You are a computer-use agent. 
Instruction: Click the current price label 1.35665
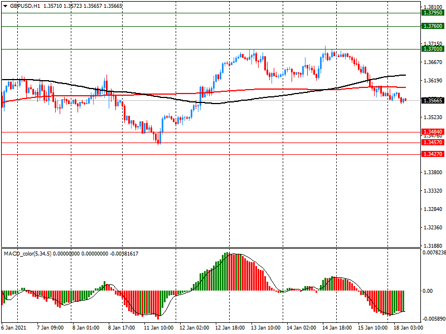(x=433, y=100)
